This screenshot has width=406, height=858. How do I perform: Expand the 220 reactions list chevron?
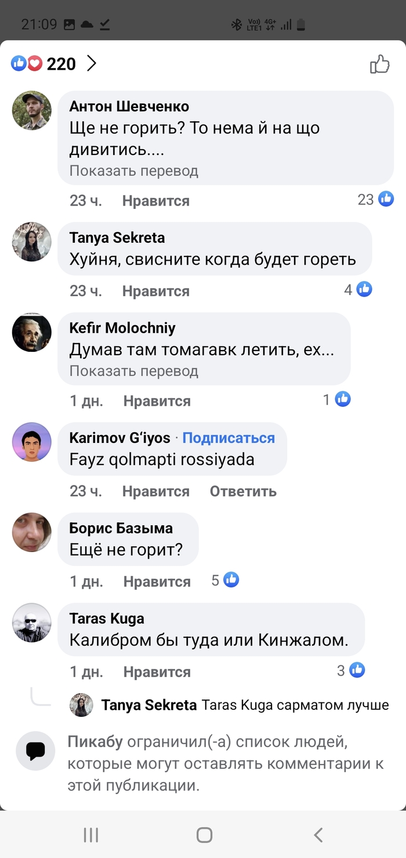[x=92, y=63]
